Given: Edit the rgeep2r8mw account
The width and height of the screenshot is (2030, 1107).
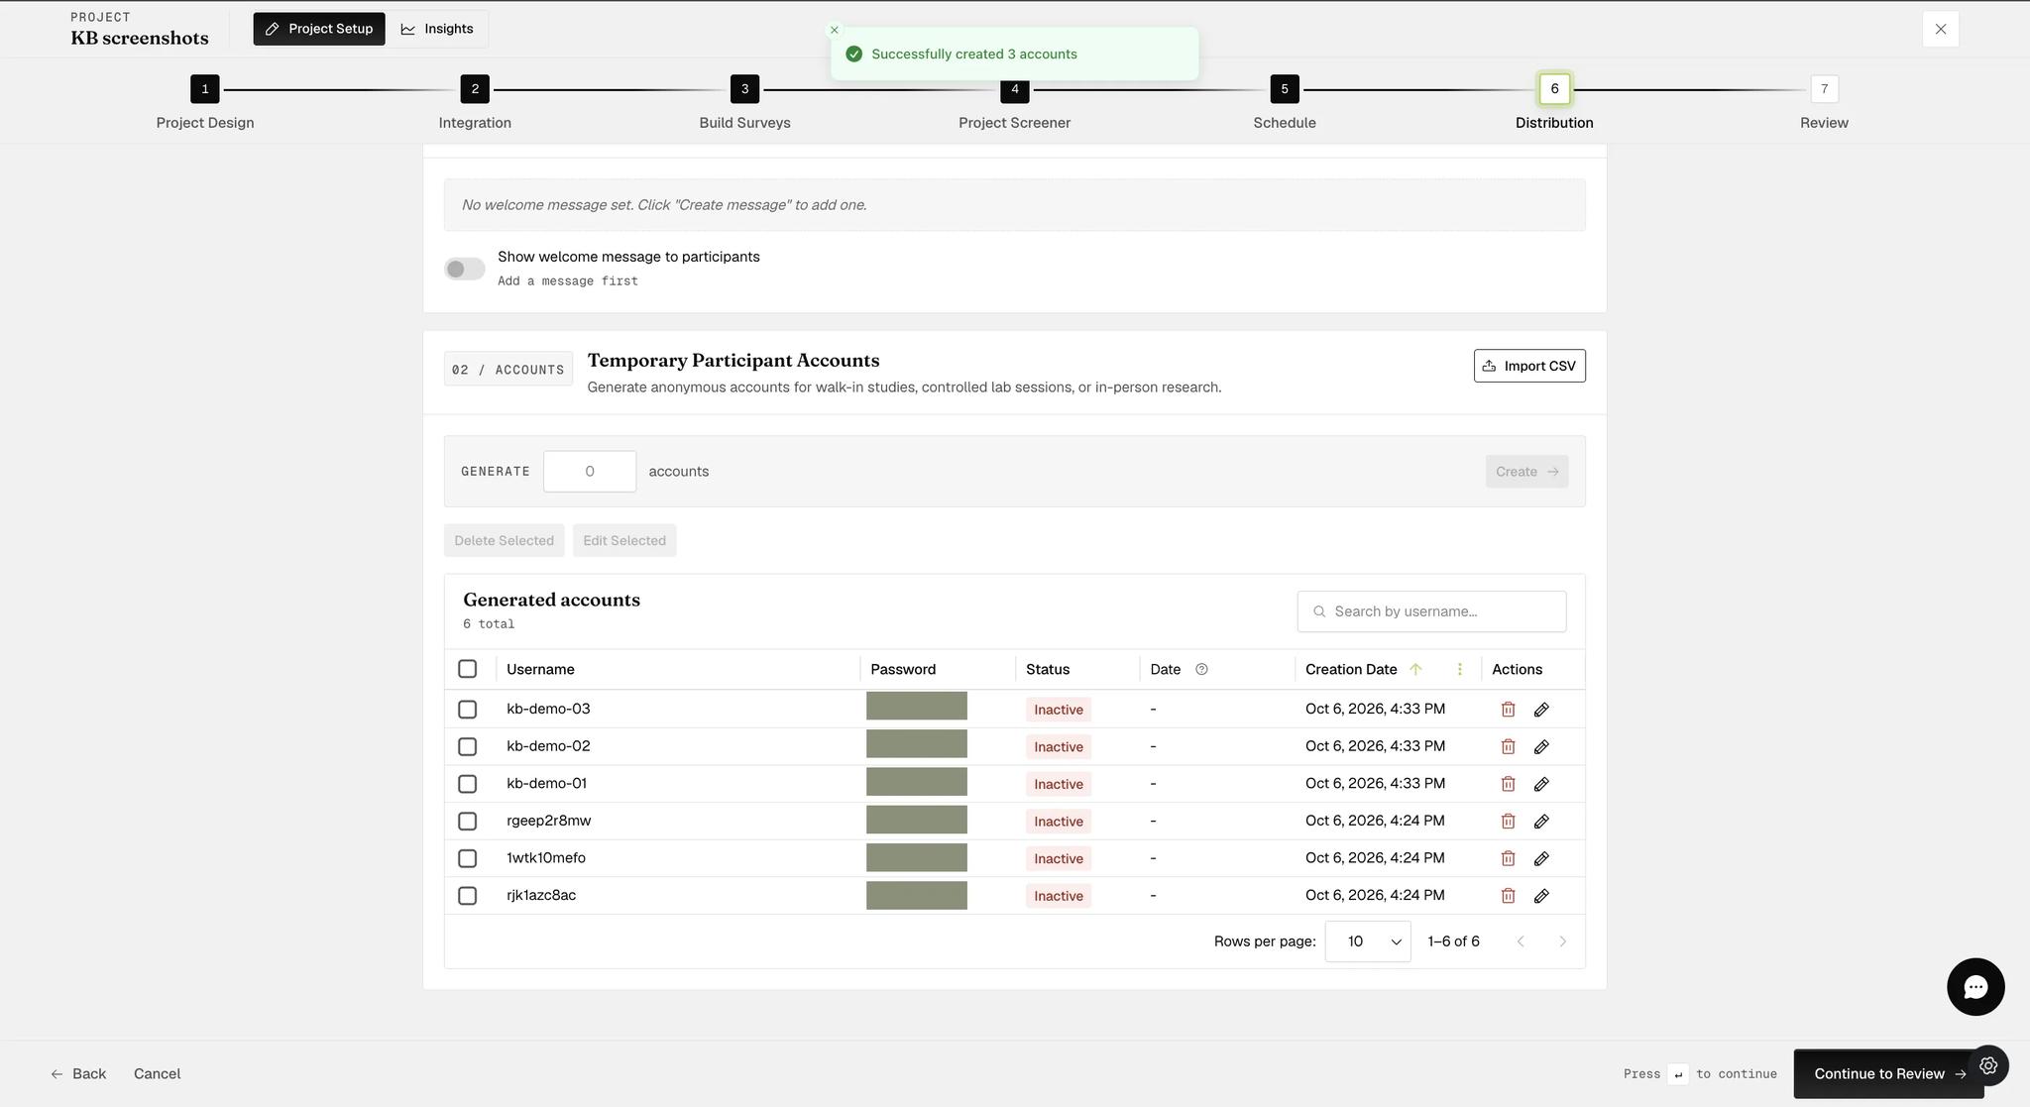Looking at the screenshot, I should pyautogui.click(x=1541, y=821).
